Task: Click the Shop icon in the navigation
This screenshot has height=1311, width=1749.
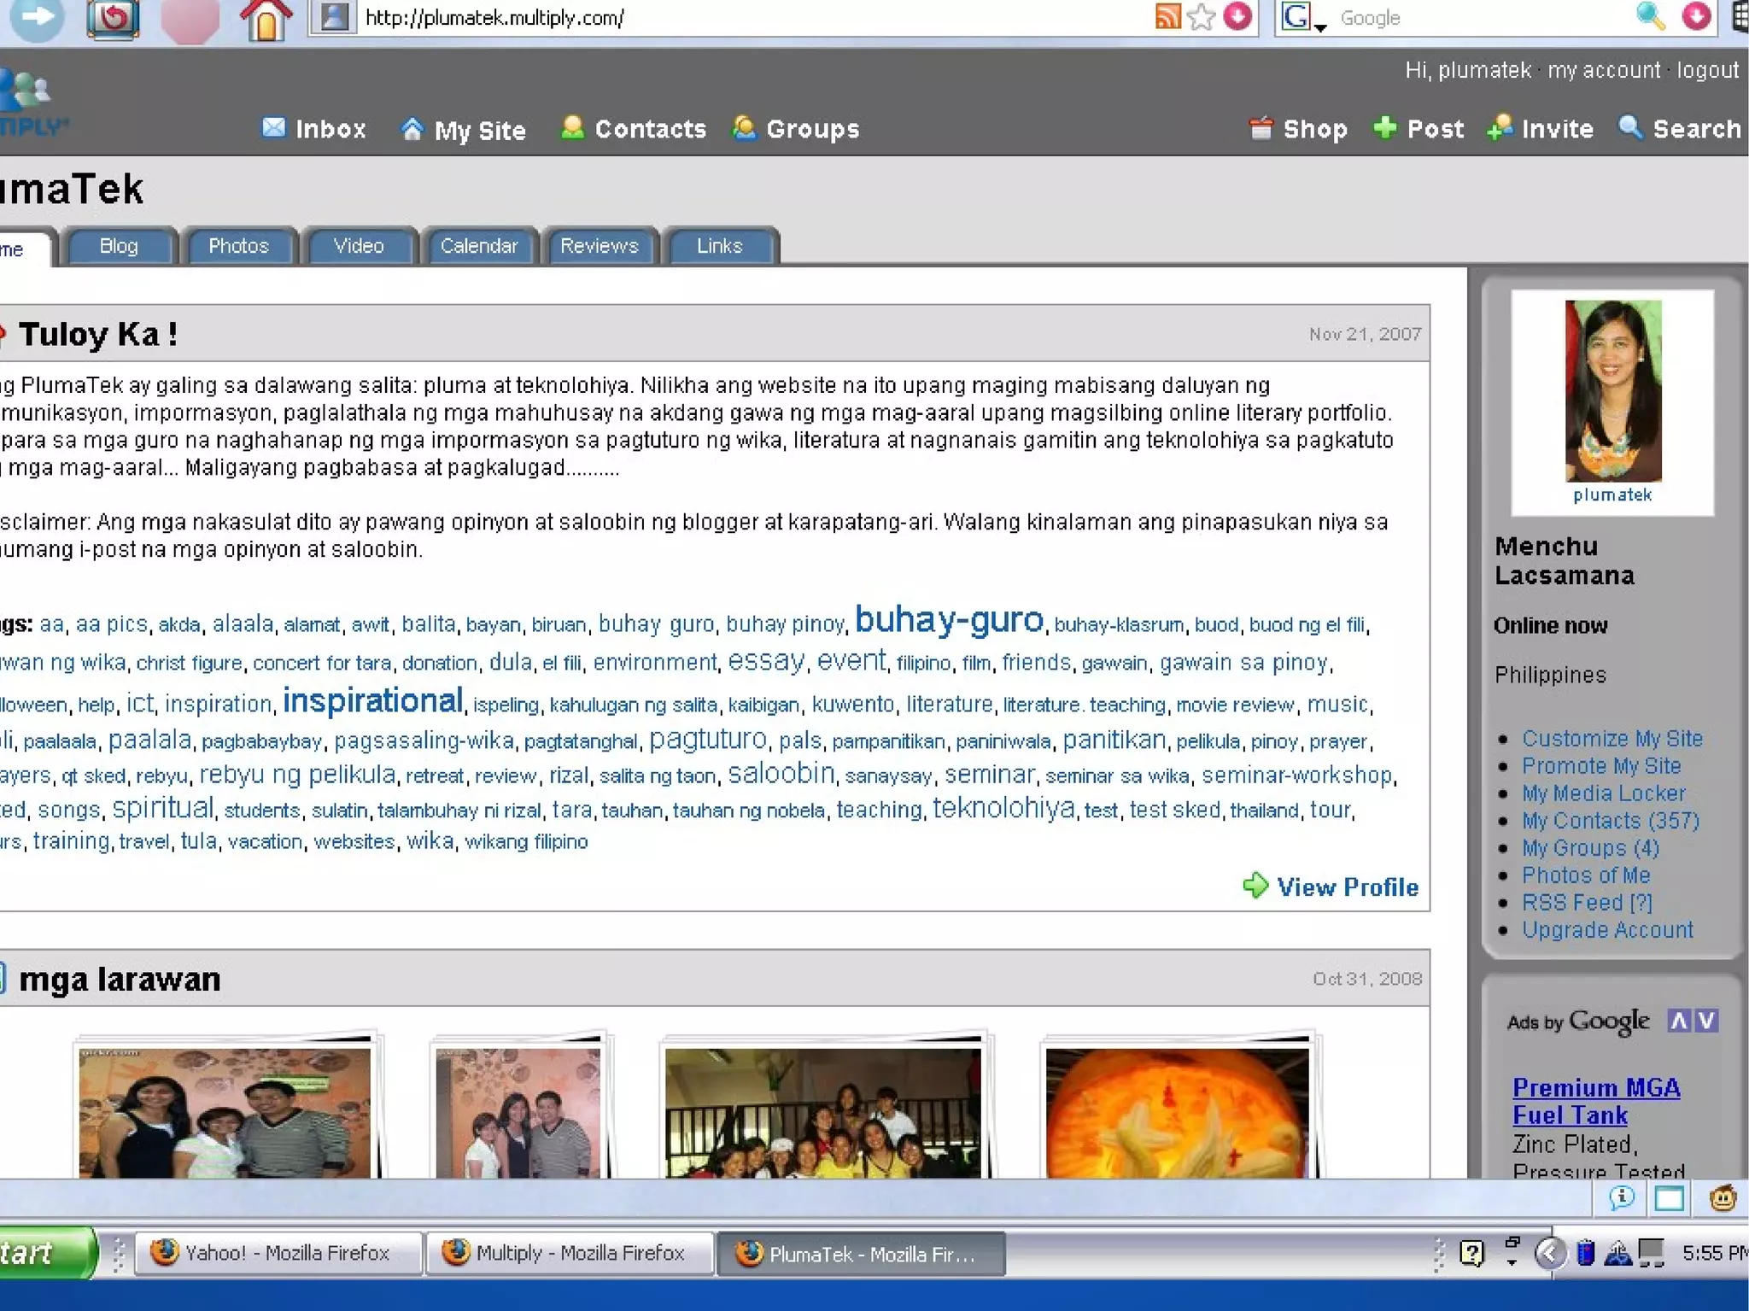Action: pos(1261,128)
